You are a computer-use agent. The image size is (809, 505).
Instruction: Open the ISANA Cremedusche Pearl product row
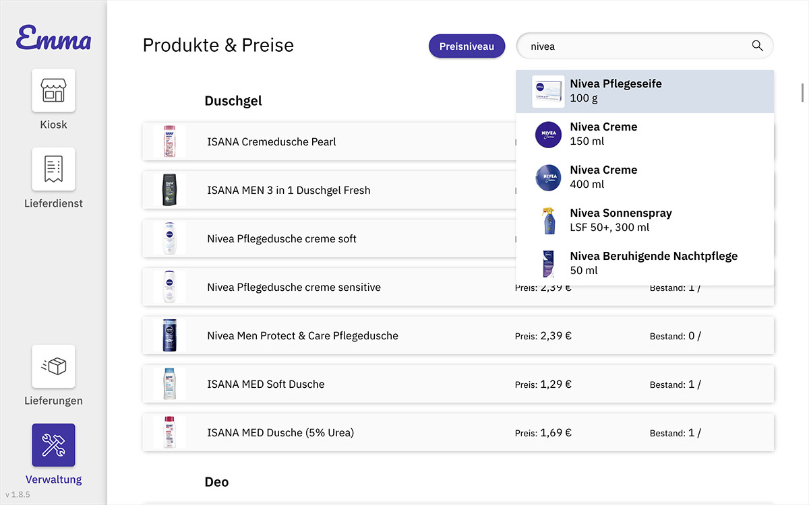[324, 142]
